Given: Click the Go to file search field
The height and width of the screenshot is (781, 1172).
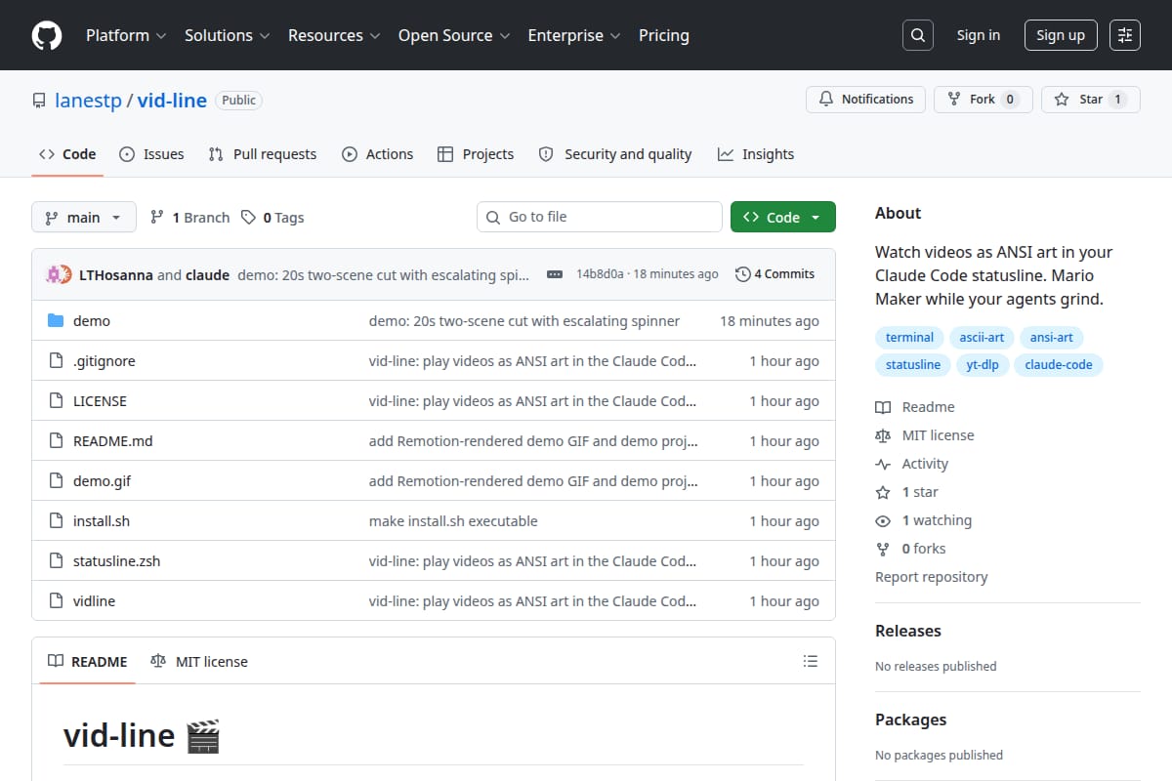Looking at the screenshot, I should pyautogui.click(x=600, y=217).
